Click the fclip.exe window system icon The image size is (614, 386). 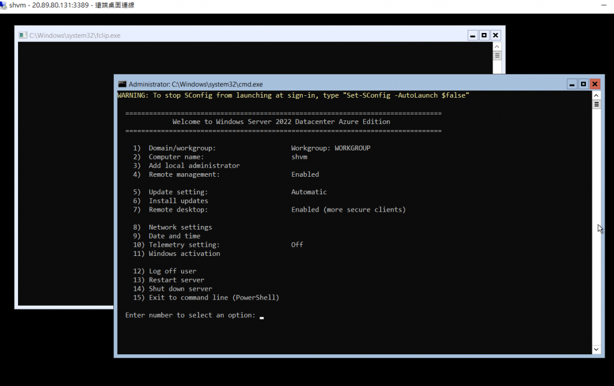(23, 35)
